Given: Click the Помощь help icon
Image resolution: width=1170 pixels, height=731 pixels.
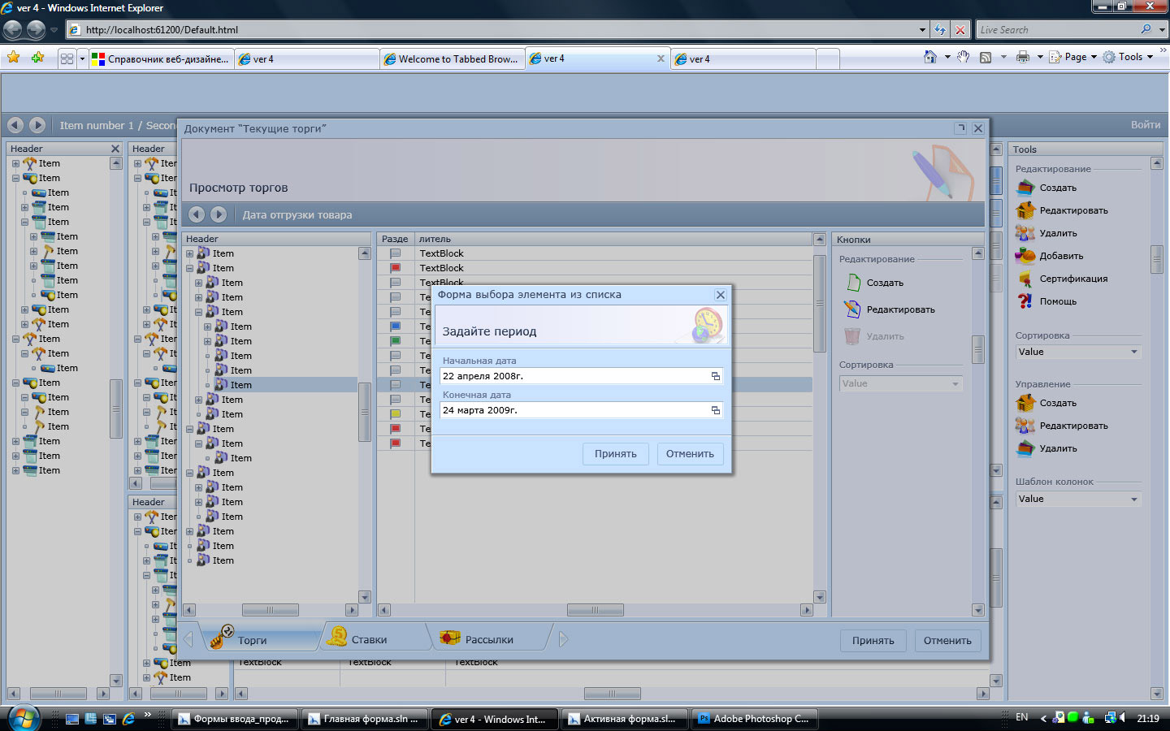Looking at the screenshot, I should [1025, 301].
